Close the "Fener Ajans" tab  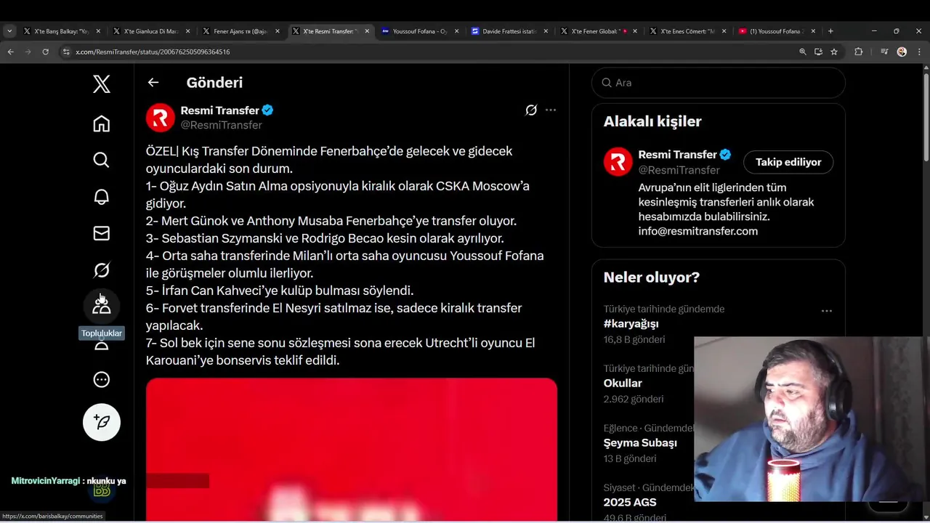[x=278, y=31]
